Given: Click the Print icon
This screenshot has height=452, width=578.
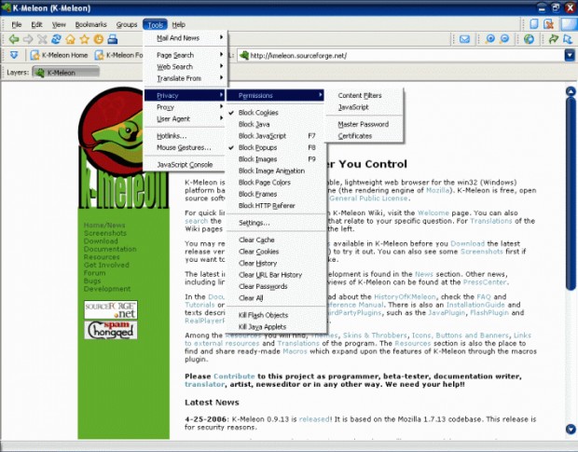Looking at the screenshot, I should point(113,39).
